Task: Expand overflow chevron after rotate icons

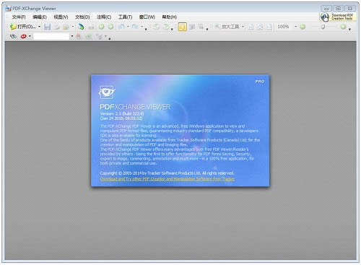Action: [x=172, y=29]
